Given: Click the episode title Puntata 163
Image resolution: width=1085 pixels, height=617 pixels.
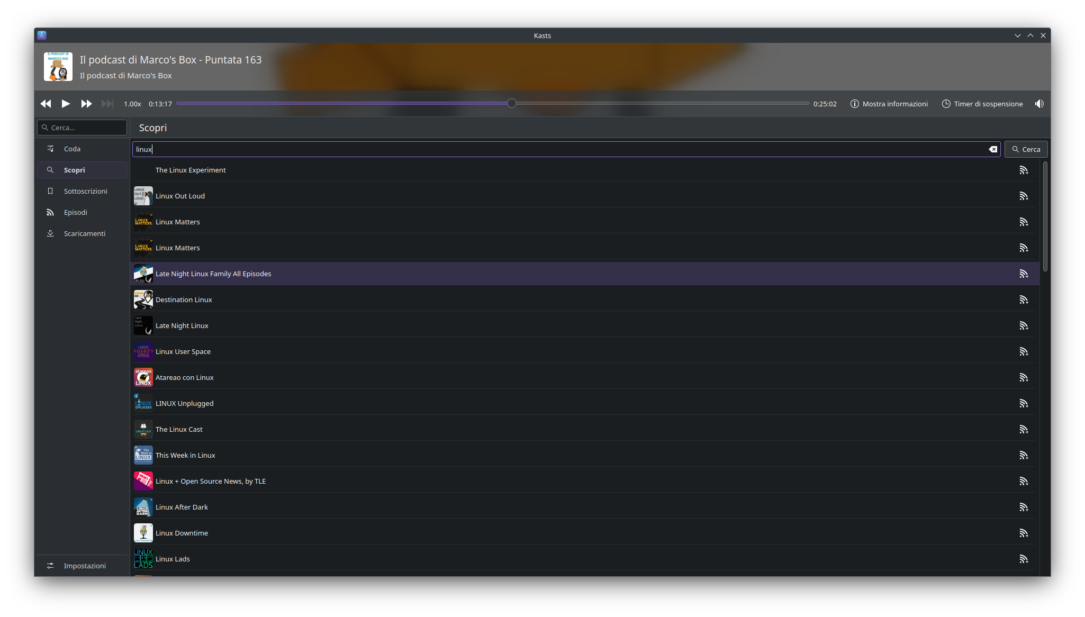Looking at the screenshot, I should pyautogui.click(x=170, y=60).
